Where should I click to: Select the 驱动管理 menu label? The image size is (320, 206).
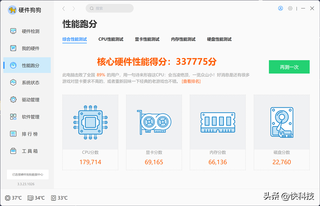tap(31, 100)
